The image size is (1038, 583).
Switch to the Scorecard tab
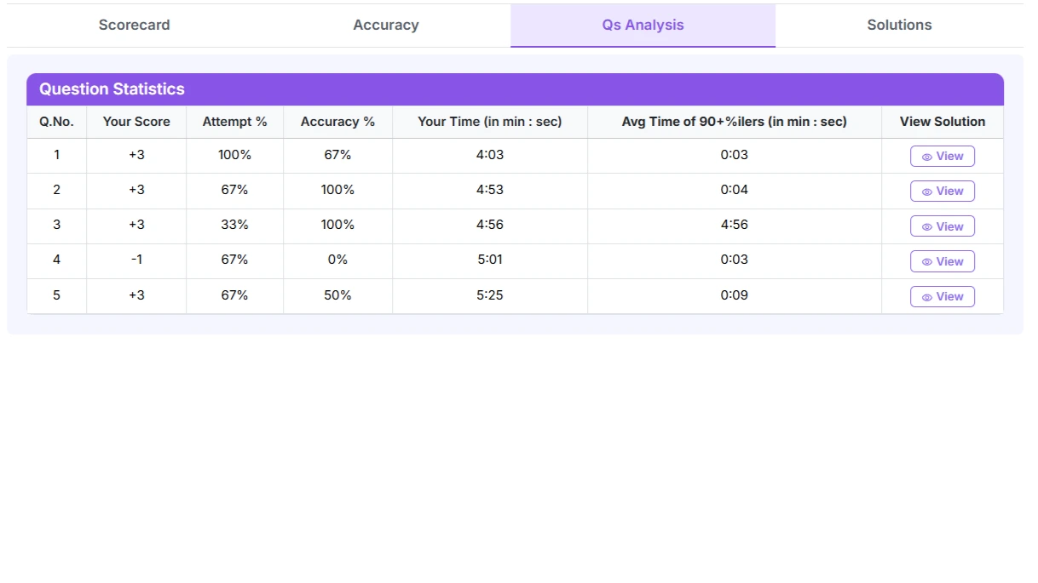point(134,26)
